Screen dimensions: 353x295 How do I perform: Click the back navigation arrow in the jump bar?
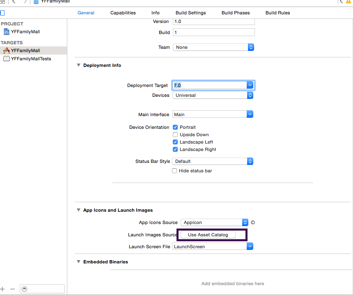(14, 2)
